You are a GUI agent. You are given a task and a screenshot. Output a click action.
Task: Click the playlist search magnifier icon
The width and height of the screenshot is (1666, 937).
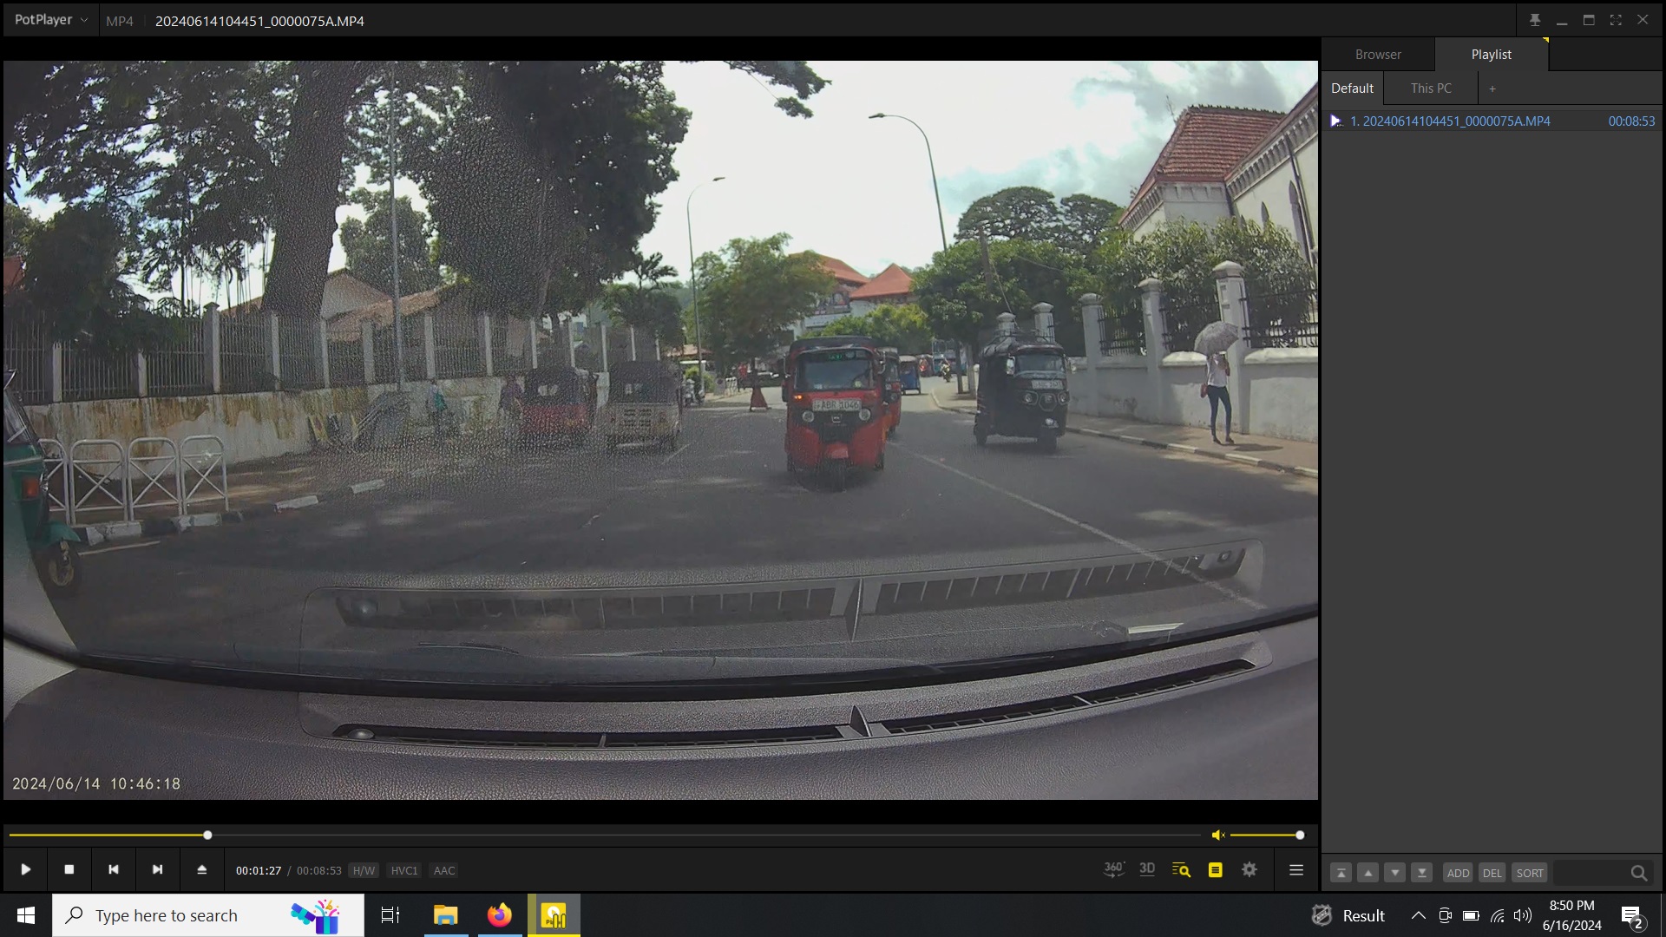[1638, 873]
